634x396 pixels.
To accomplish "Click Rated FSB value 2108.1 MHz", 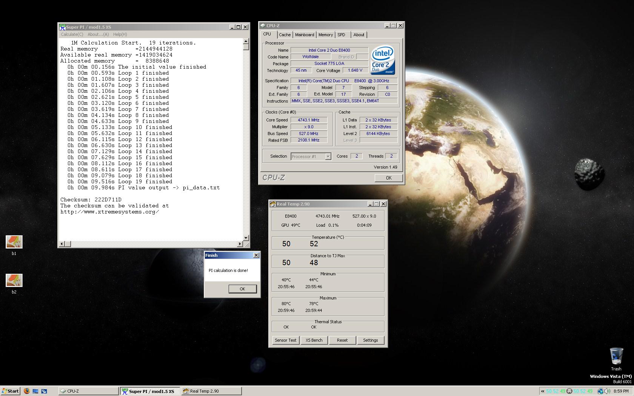I will [309, 140].
